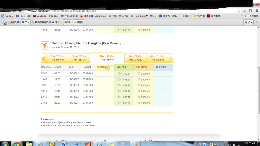Screen dimensions: 260x146
Task: Open the 選項 options dropdown
Action: pyautogui.click(x=248, y=22)
